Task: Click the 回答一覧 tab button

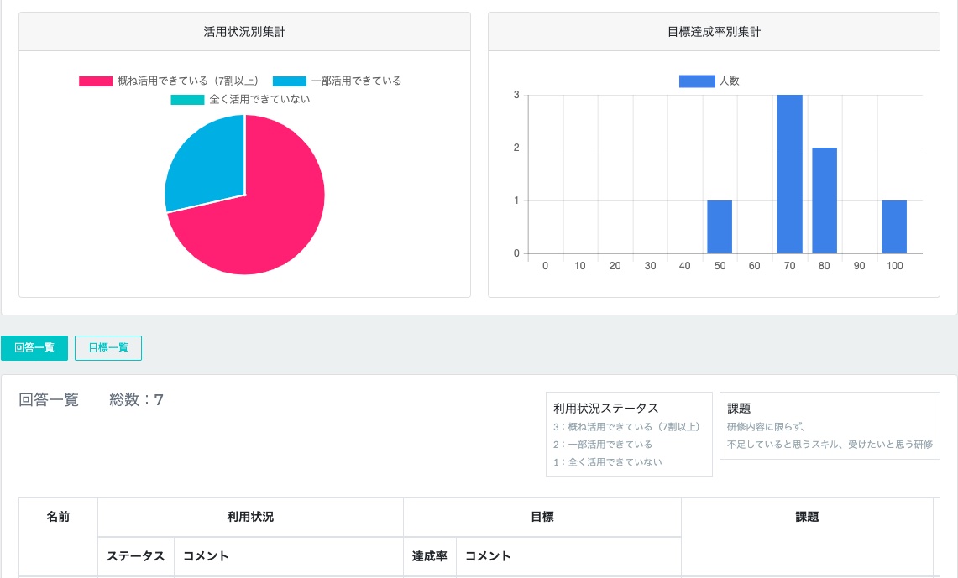Action: pos(34,348)
